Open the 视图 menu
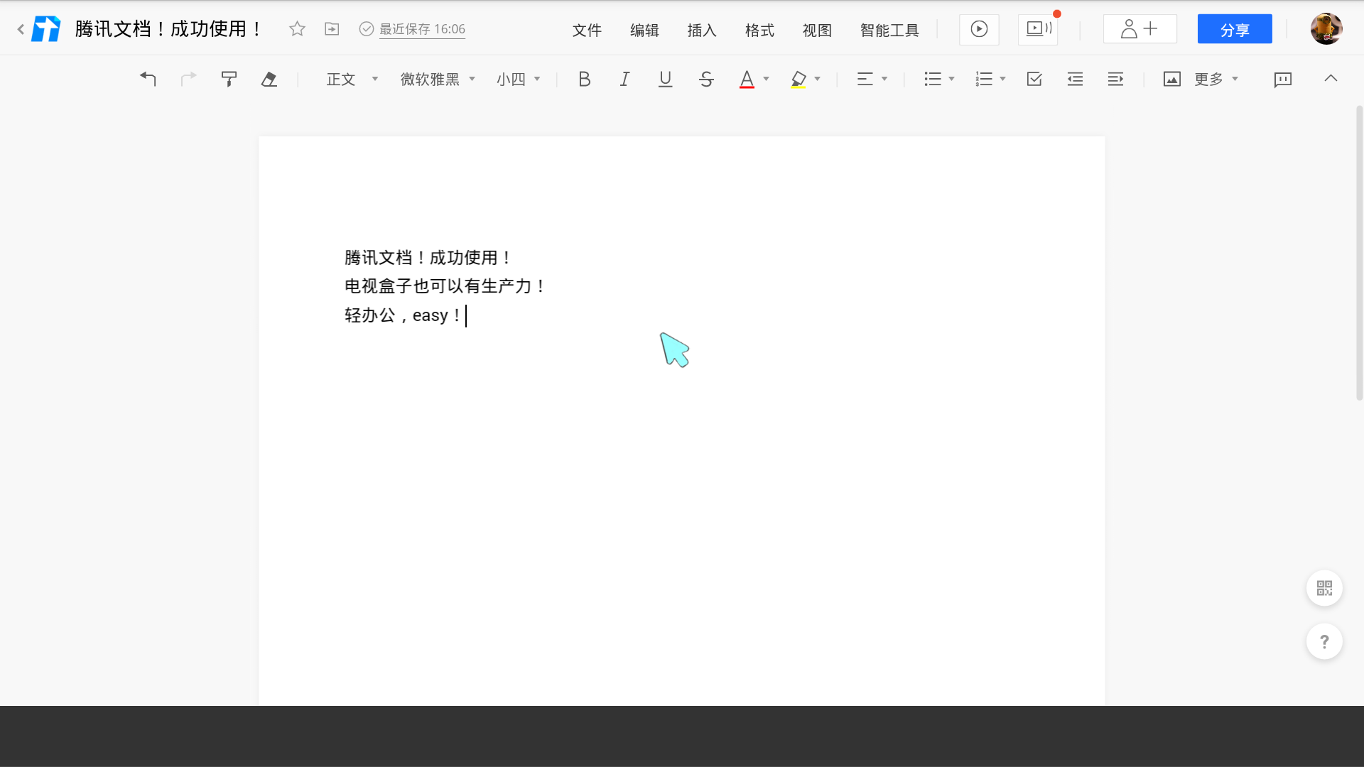The width and height of the screenshot is (1364, 767). click(x=817, y=31)
